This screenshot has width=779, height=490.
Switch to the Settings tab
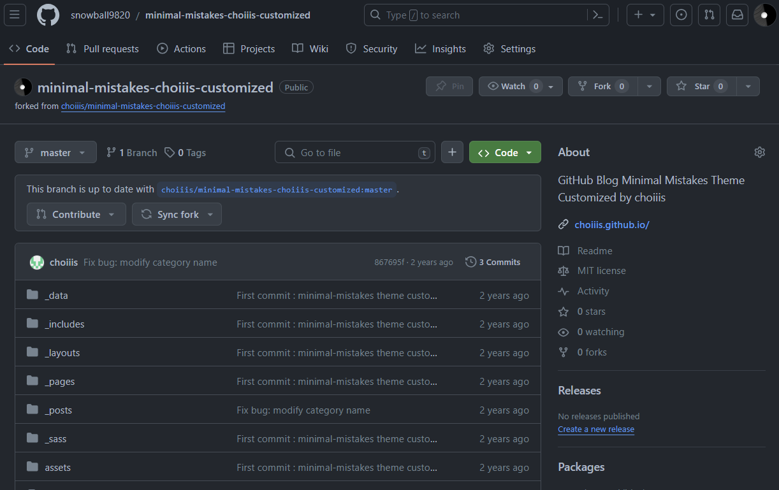pyautogui.click(x=509, y=49)
